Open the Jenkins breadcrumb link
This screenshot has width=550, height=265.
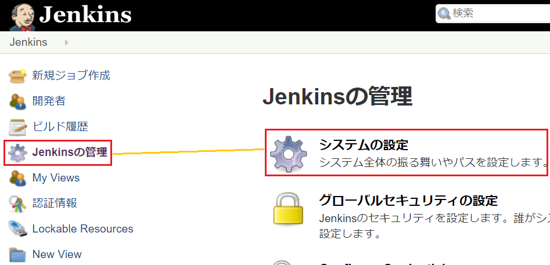[x=28, y=42]
